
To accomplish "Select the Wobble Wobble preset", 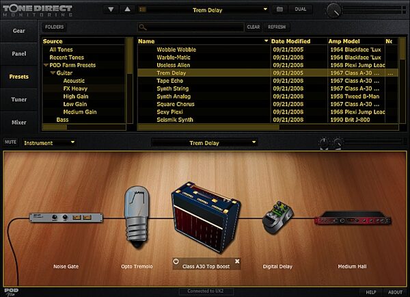I will (176, 49).
